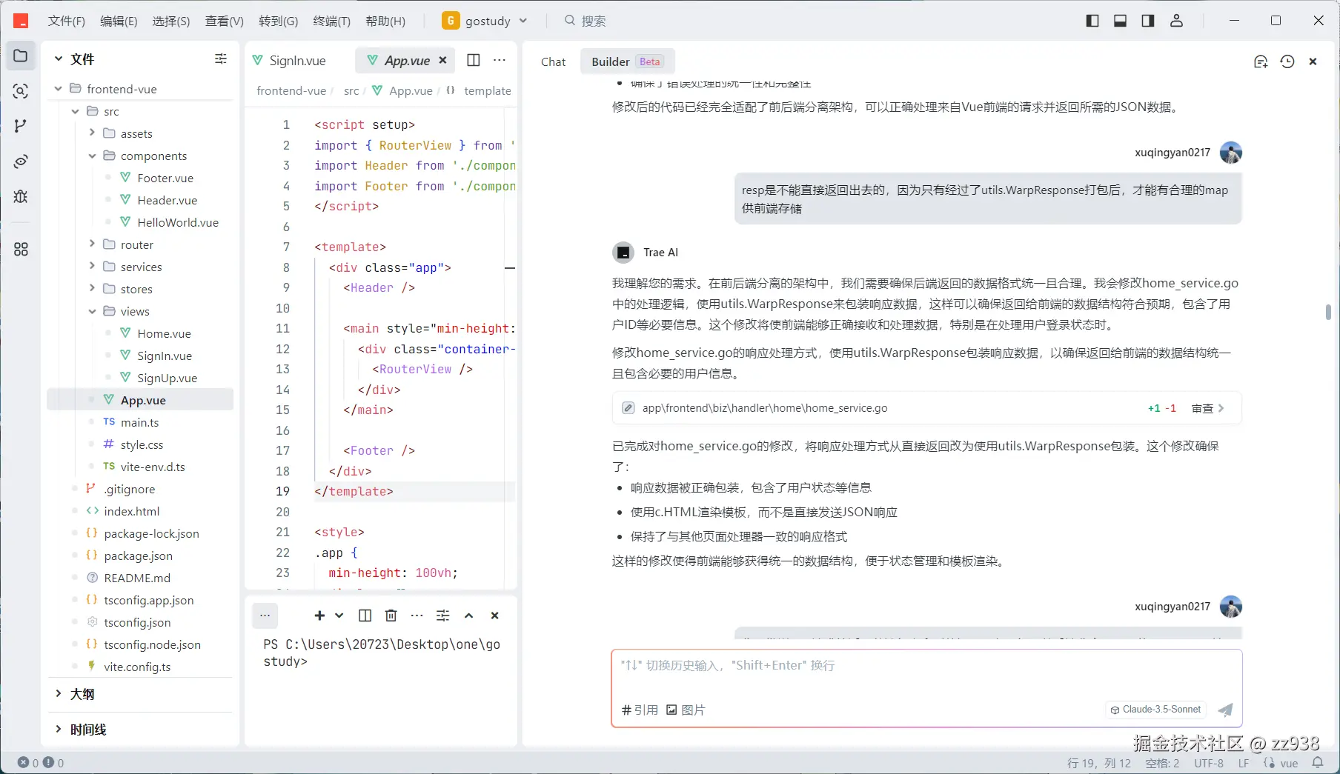
Task: Kill terminal with trash icon
Action: click(x=391, y=615)
